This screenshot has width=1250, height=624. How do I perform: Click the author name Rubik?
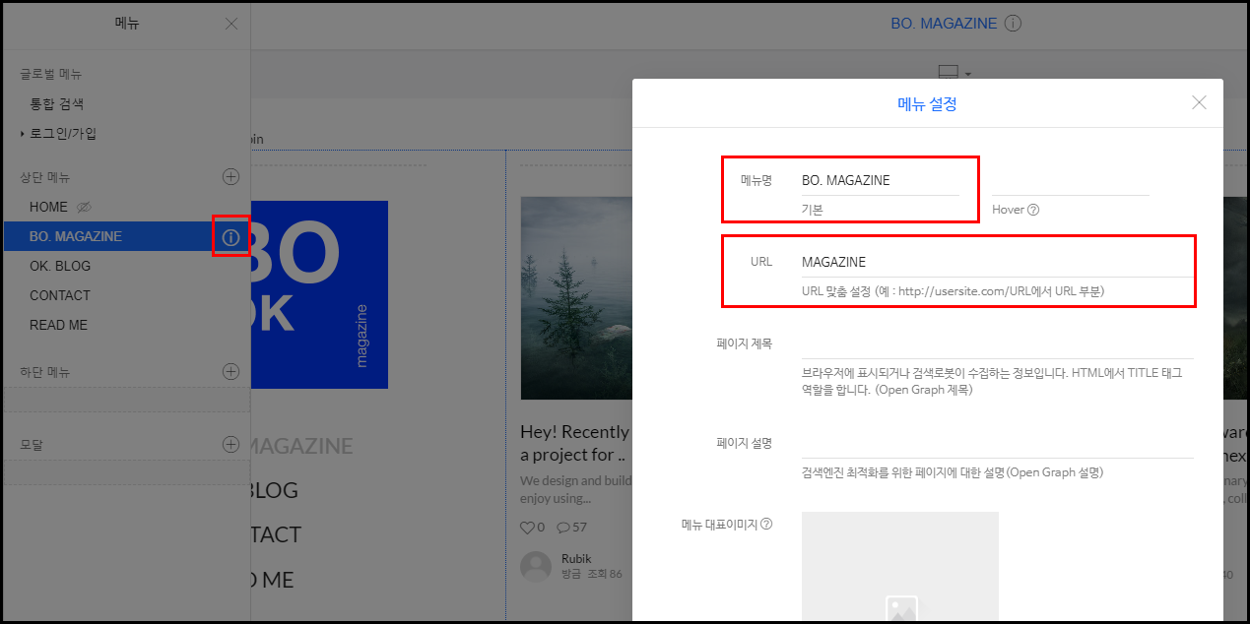575,557
